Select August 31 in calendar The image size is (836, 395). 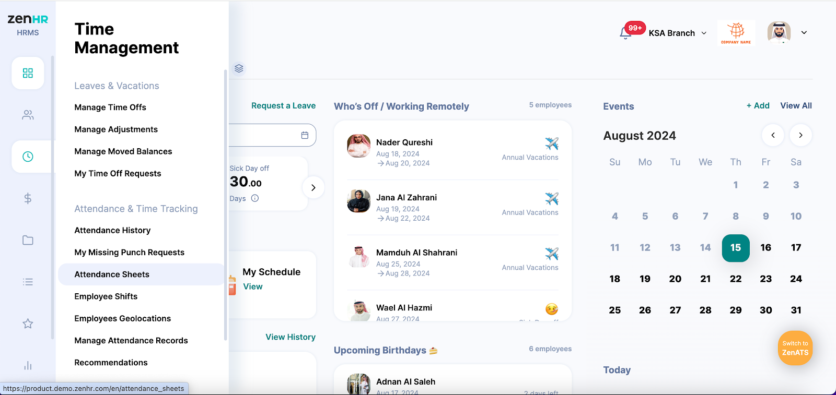click(x=796, y=310)
